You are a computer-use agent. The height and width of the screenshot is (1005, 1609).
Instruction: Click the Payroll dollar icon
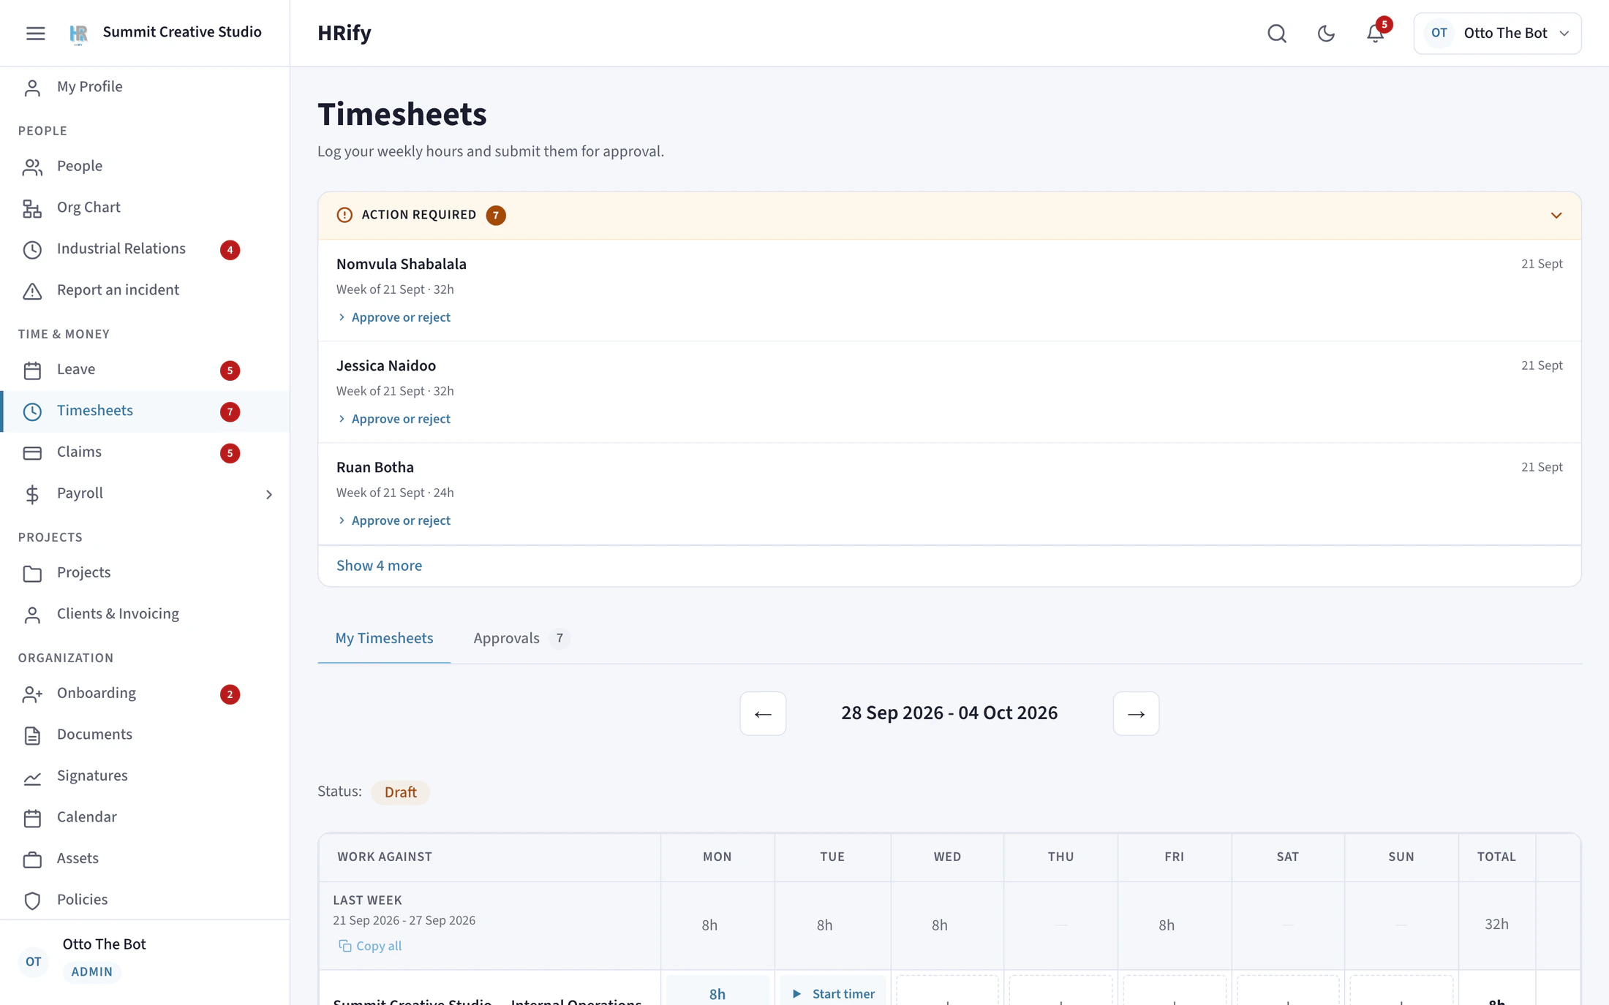point(32,495)
